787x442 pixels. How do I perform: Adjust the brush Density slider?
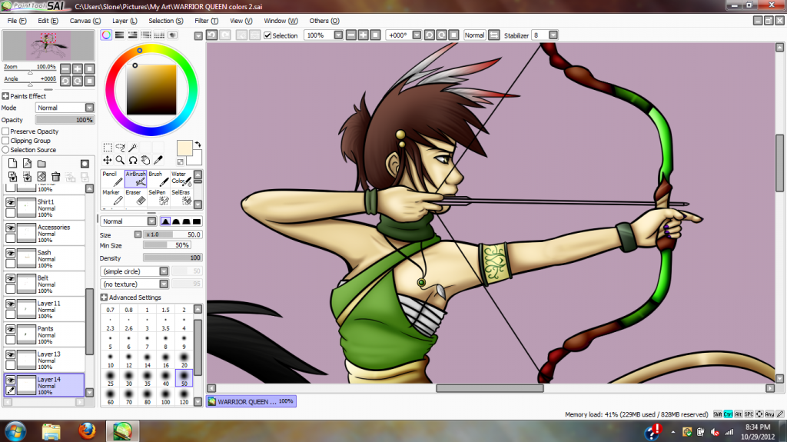(172, 258)
